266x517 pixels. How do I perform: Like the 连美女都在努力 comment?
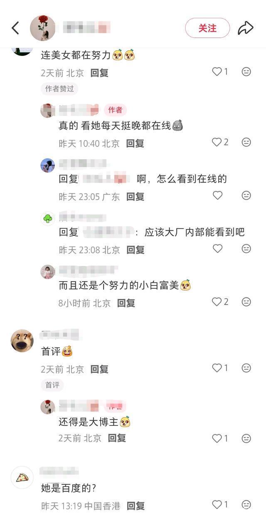(x=217, y=72)
